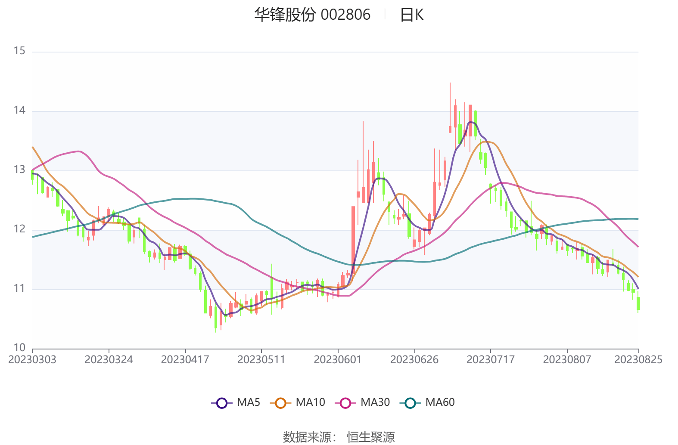
Task: Click the x-axis date label 20230717
Action: click(491, 359)
